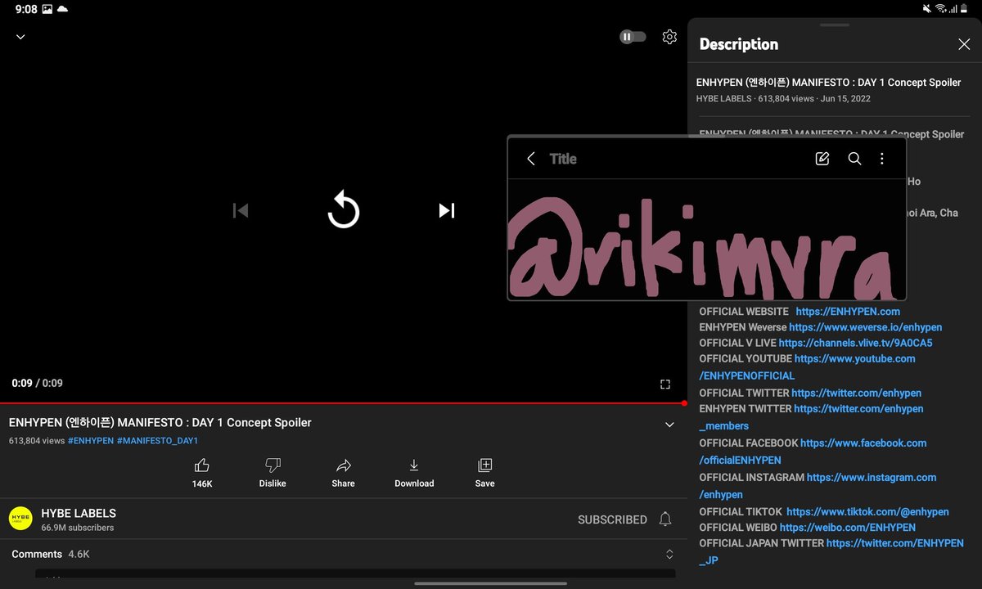
Task: Open the official YouTube ENHYPENOFFICIAL link
Action: (808, 367)
